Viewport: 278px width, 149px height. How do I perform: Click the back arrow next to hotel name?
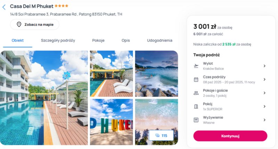pos(4,7)
